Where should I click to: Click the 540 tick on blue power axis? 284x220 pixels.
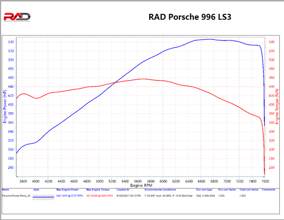click(x=11, y=42)
